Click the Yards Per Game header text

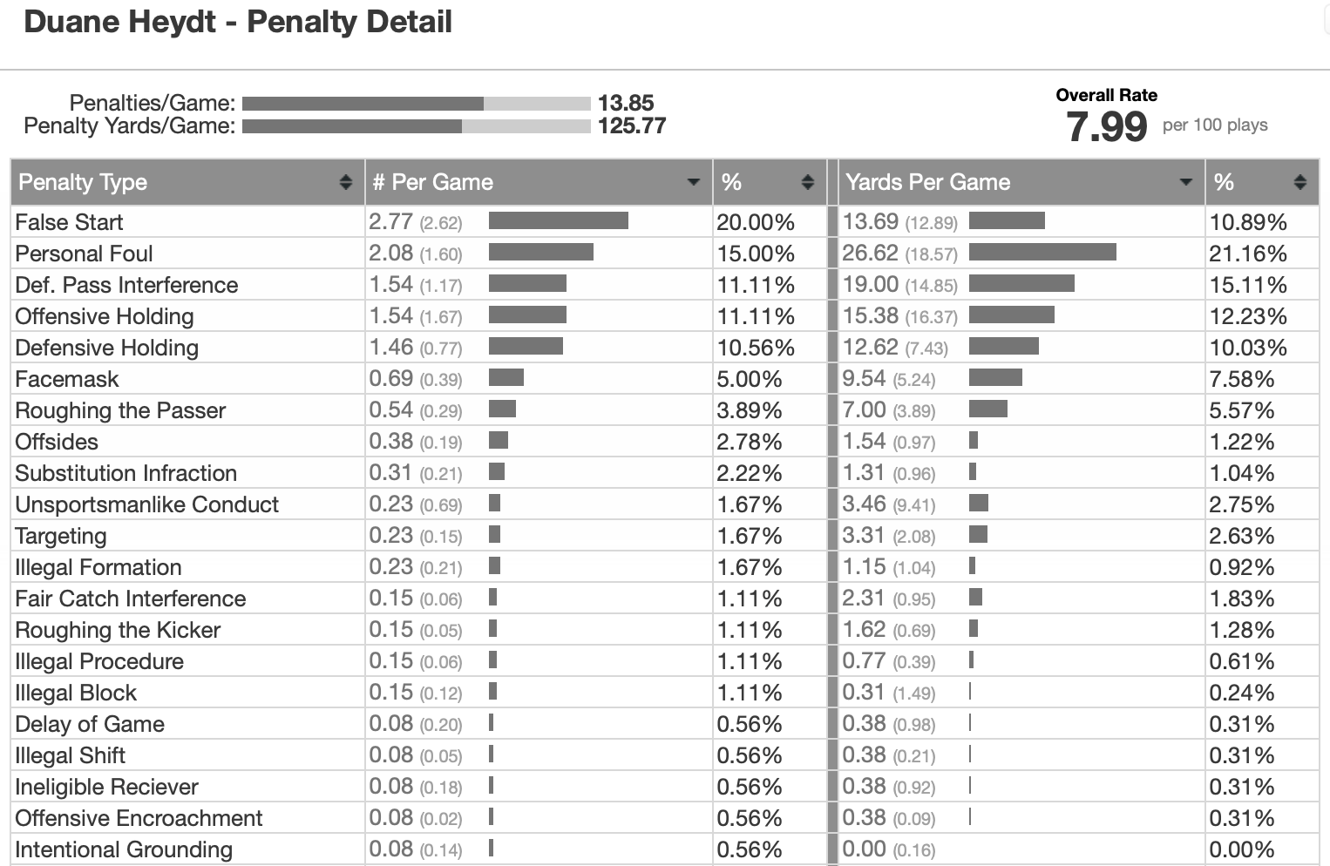927,182
